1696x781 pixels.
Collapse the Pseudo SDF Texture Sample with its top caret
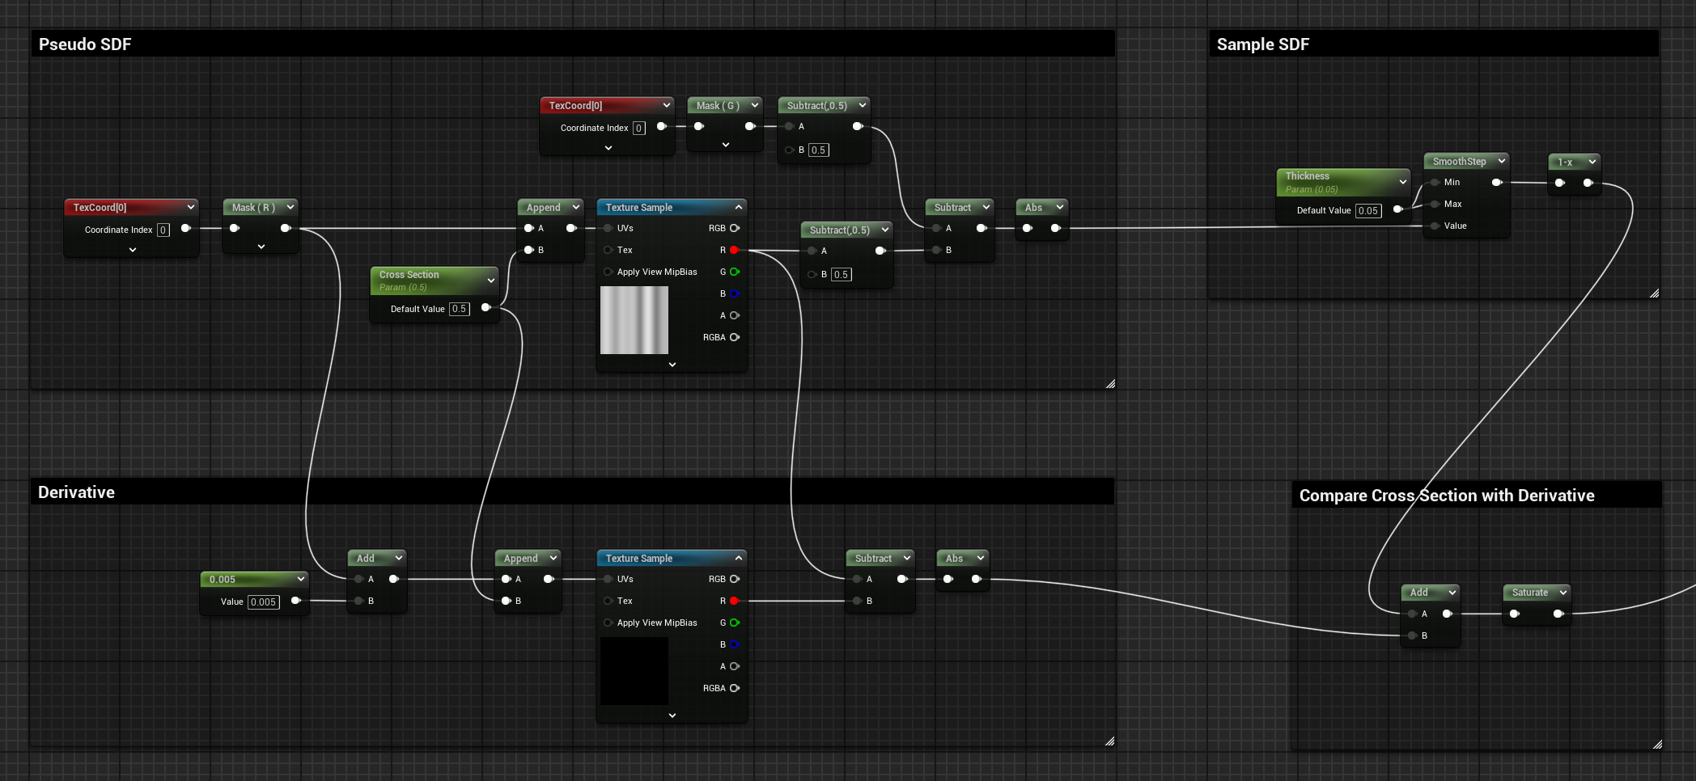pyautogui.click(x=739, y=208)
